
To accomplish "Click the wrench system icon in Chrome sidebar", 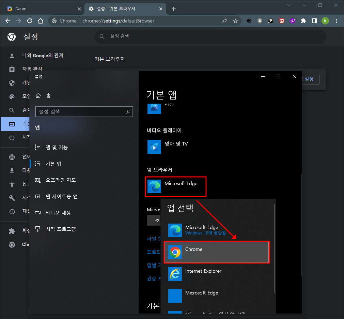I will pos(12,198).
